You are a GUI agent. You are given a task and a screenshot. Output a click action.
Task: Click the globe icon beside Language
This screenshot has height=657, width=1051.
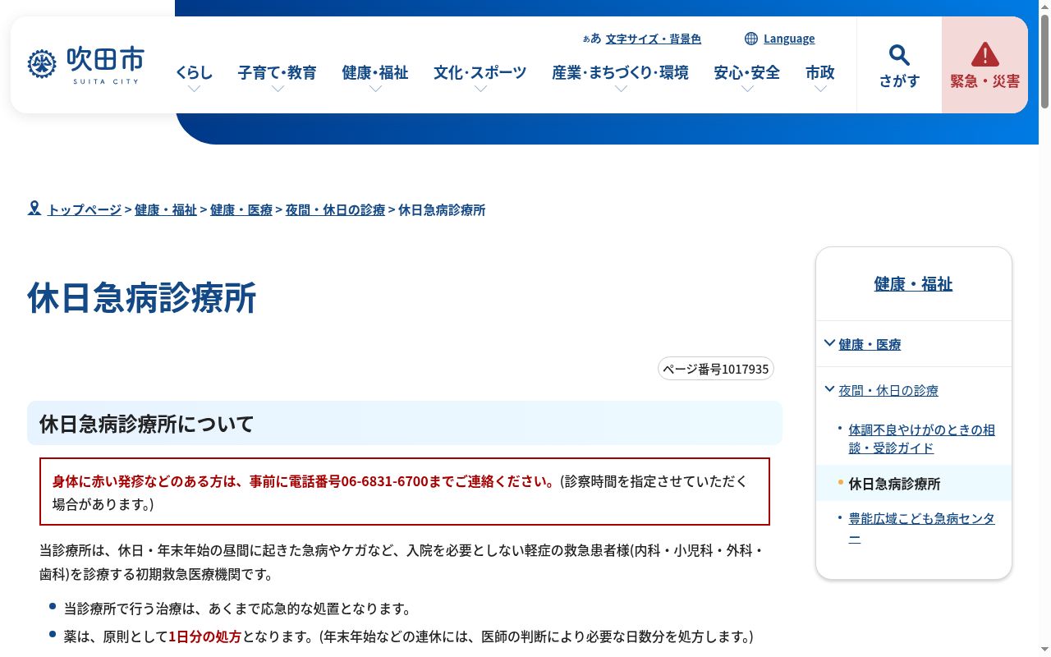(x=750, y=39)
